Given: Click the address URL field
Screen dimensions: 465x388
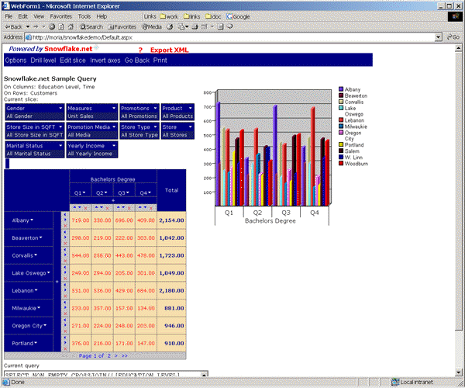Looking at the screenshot, I should [x=230, y=37].
